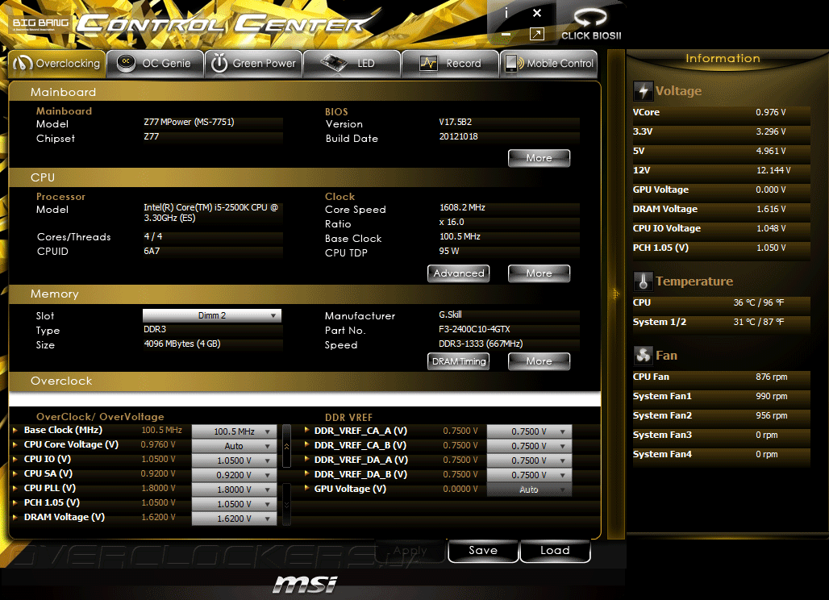Expand the CPU SA (V) row arrow
829x600 pixels.
click(15, 473)
